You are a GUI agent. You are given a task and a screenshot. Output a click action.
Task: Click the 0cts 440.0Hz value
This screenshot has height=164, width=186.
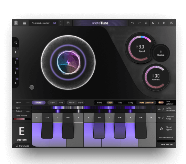[167, 144]
